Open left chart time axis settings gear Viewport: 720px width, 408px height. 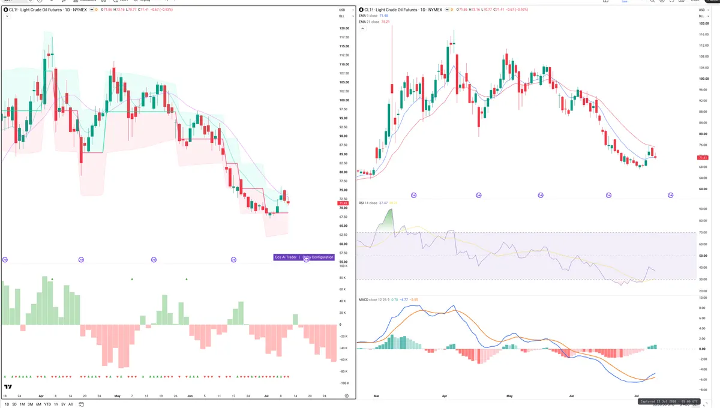click(x=346, y=396)
